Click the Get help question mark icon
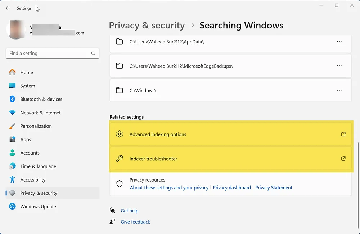The height and width of the screenshot is (234, 360). tap(112, 210)
